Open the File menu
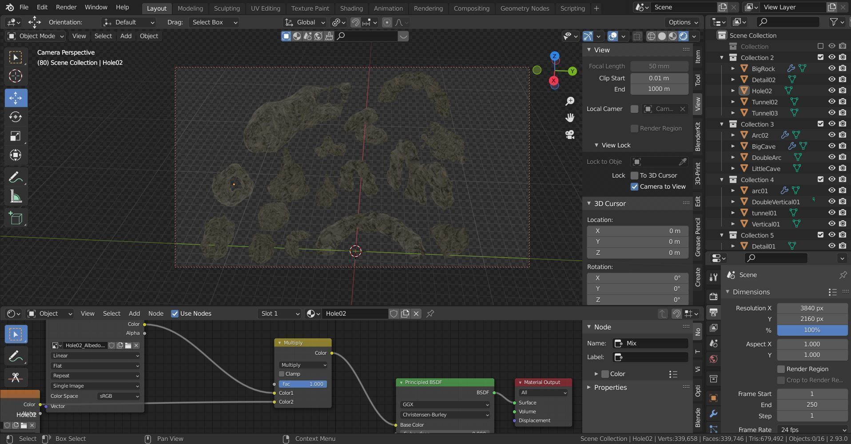Viewport: 851px width, 444px height. coord(24,8)
